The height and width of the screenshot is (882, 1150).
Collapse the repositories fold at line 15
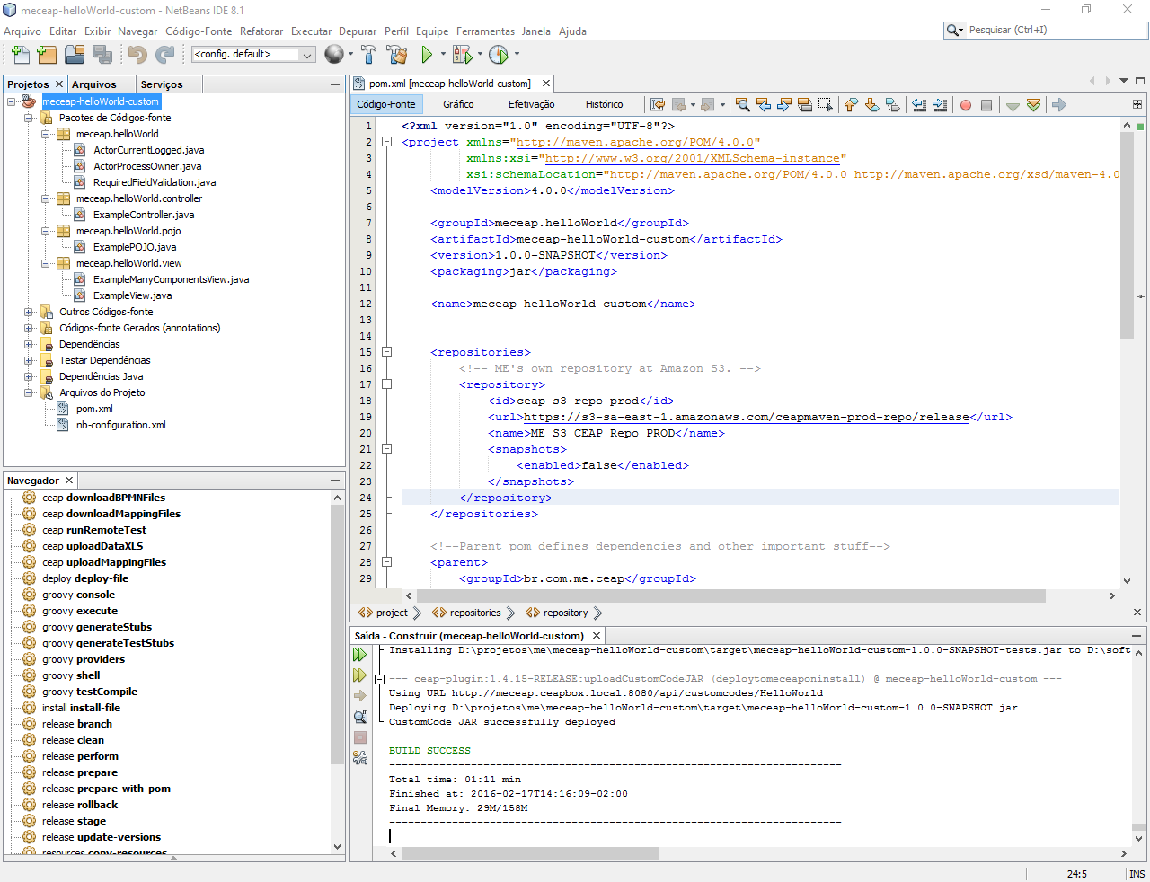(386, 352)
